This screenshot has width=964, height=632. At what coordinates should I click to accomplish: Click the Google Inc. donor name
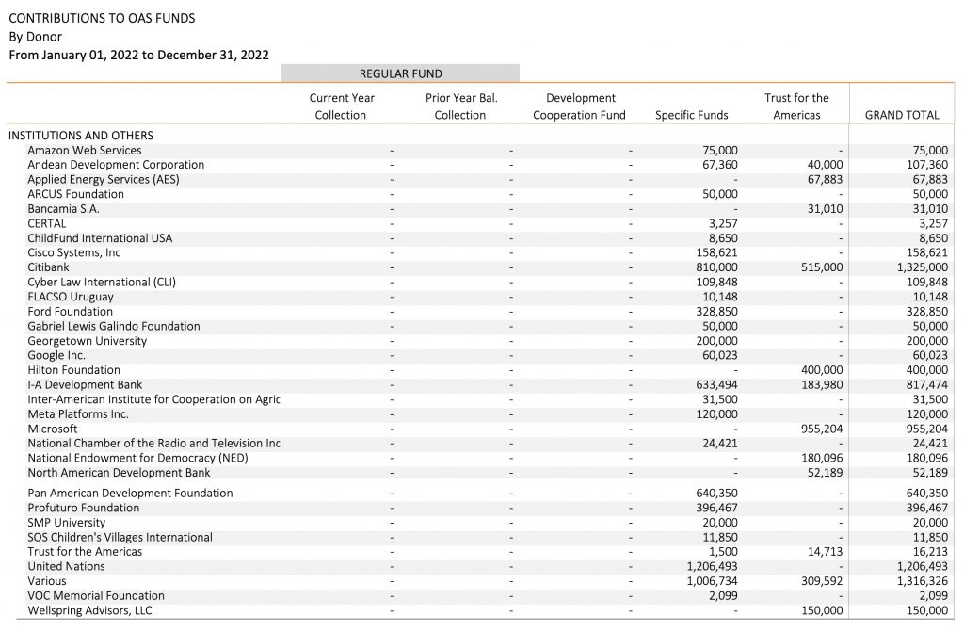[x=56, y=356]
